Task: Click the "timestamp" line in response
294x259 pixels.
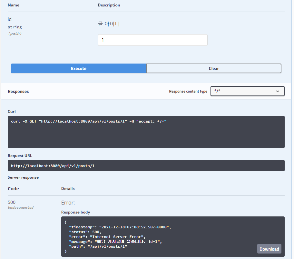Action: click(120, 227)
